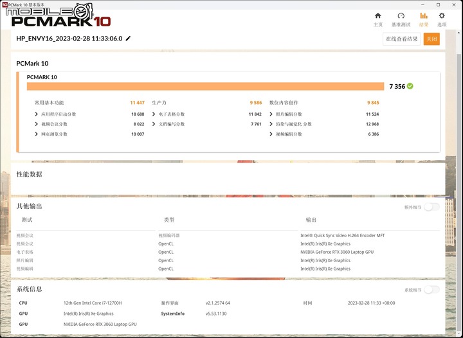The image size is (463, 338).
Task: Click the SystemInfo version v5.53.1130
Action: pos(216,314)
